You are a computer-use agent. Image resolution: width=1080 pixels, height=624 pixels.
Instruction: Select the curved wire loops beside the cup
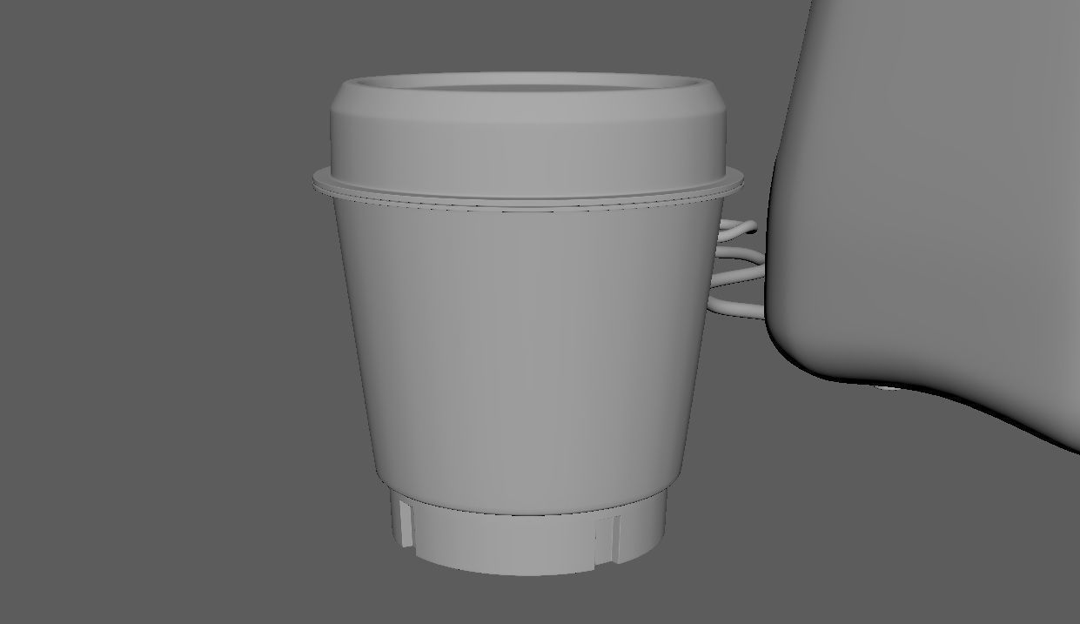click(x=736, y=268)
